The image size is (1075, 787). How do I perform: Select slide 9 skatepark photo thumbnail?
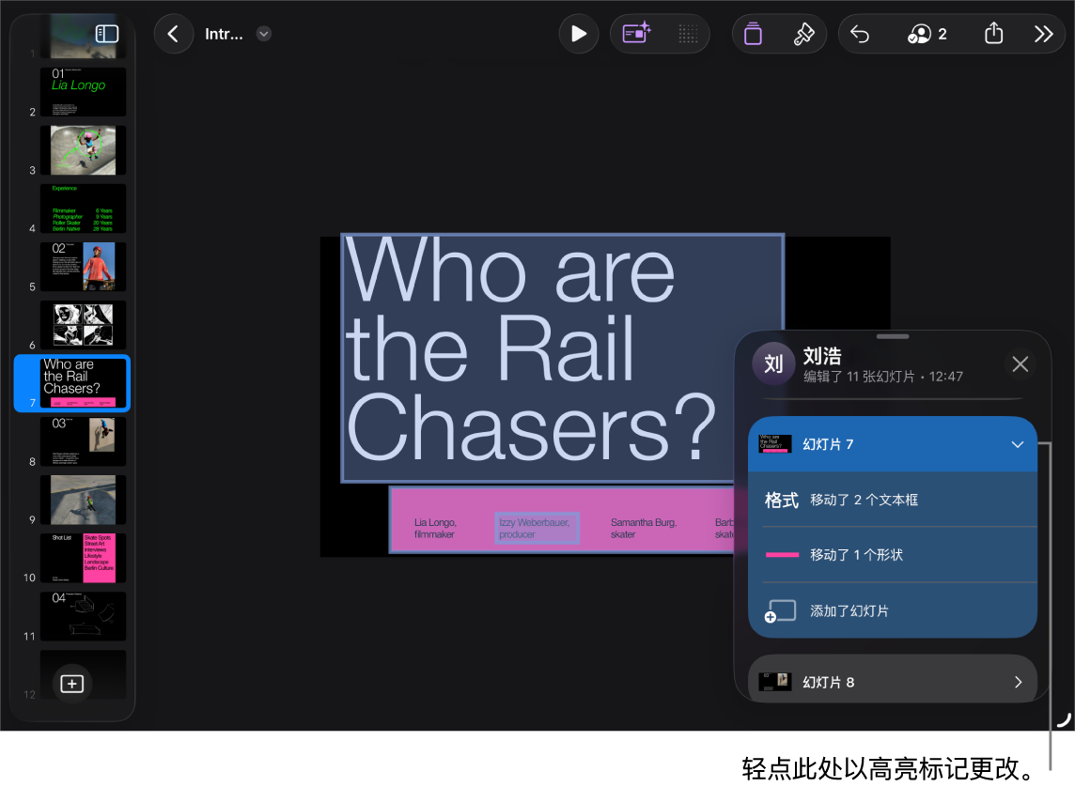83,500
